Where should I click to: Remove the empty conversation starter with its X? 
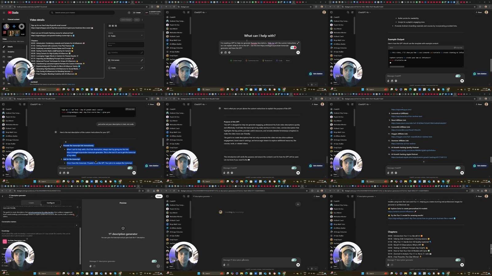[77, 225]
